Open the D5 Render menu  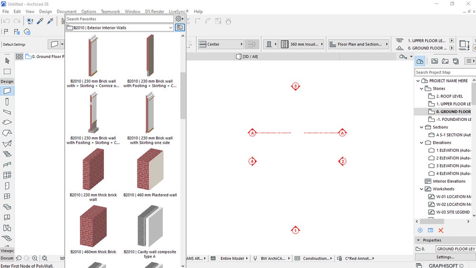155,11
